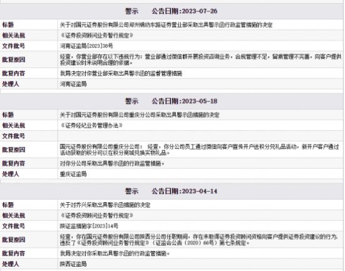Select document number 陕证监措施字[2023]14号

89,226
